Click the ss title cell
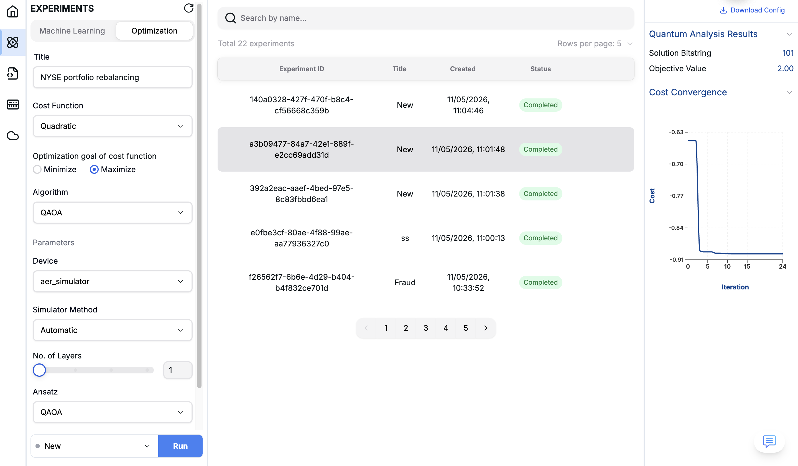The width and height of the screenshot is (798, 466). [405, 238]
